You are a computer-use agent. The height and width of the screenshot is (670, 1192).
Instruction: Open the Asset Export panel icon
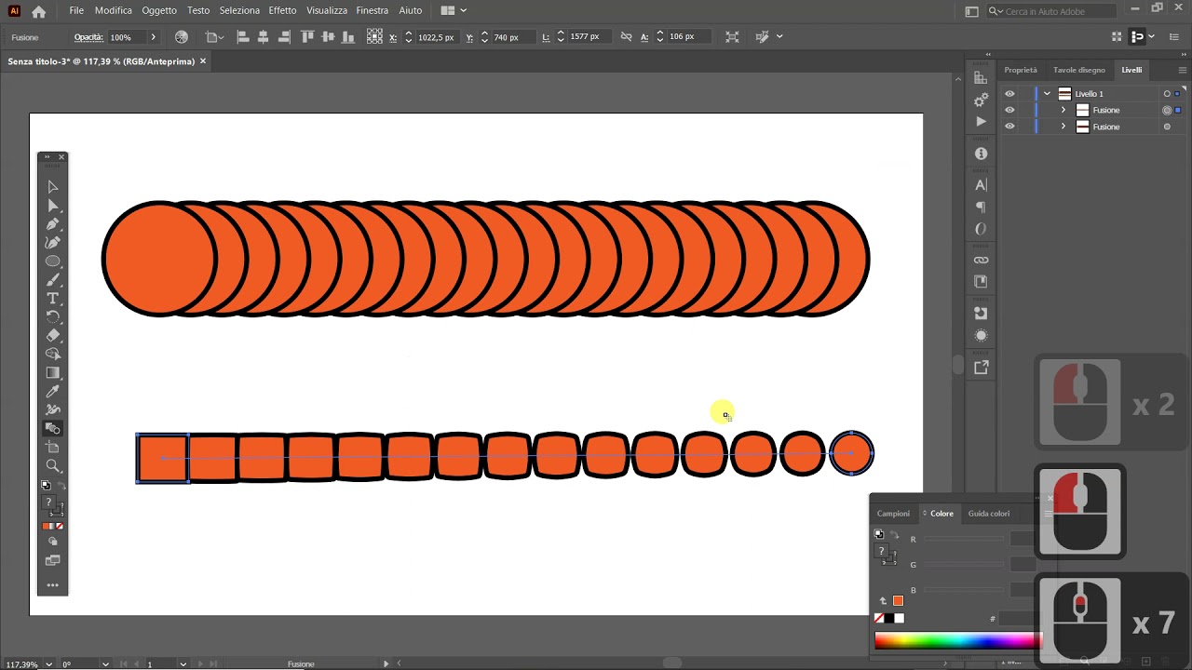coord(981,368)
